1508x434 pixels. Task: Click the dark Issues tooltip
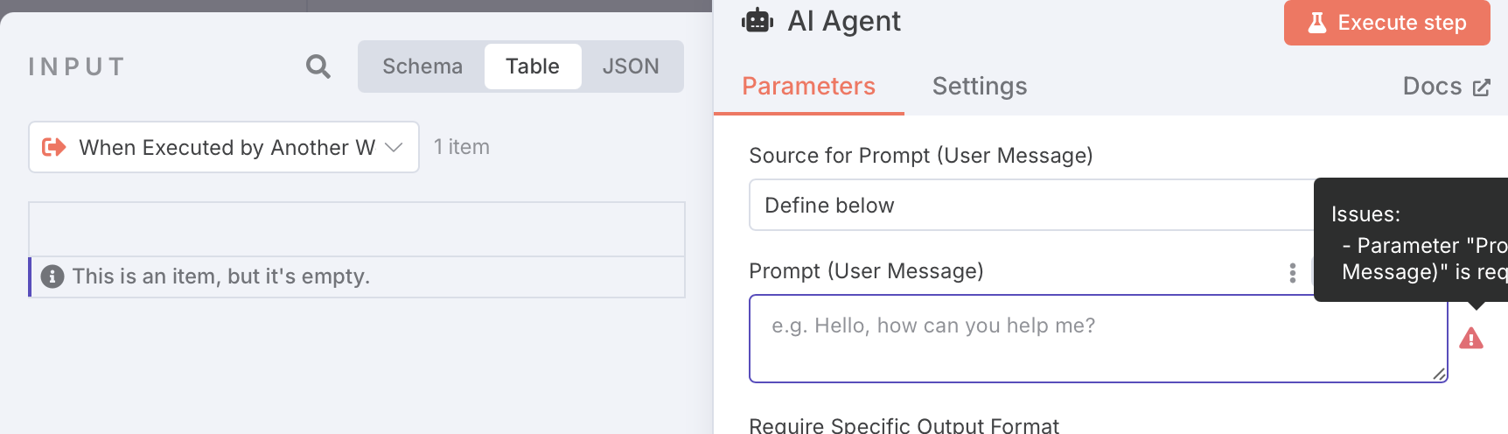[x=1411, y=241]
